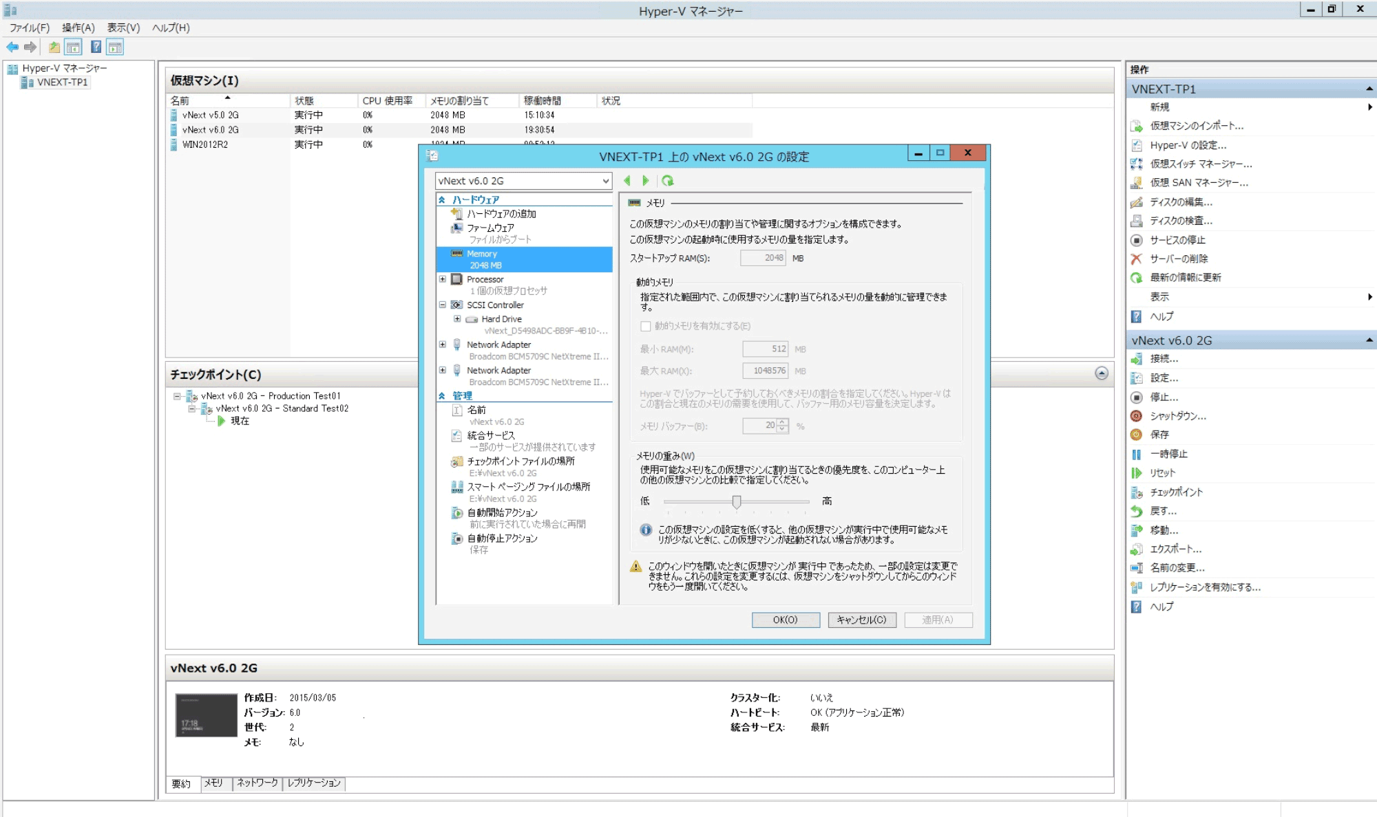
Task: Open the ヘルプ(H) menu
Action: tap(171, 28)
